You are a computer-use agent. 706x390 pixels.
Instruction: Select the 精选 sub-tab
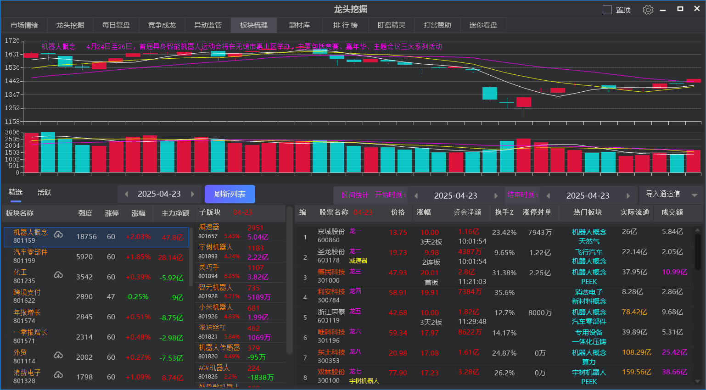tap(16, 192)
